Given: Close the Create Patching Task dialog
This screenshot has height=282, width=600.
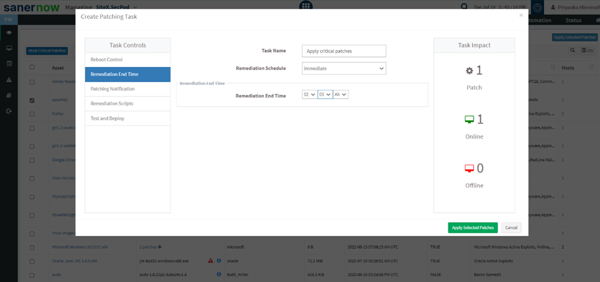Looking at the screenshot, I should point(521,16).
